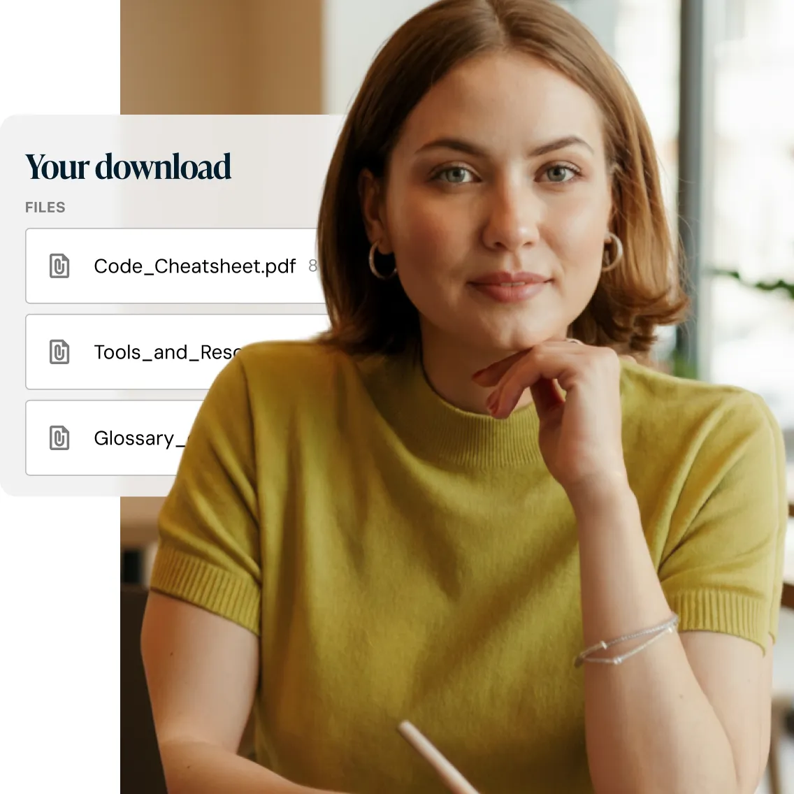794x794 pixels.
Task: Click the white stylus at photo bottom
Action: tap(435, 757)
